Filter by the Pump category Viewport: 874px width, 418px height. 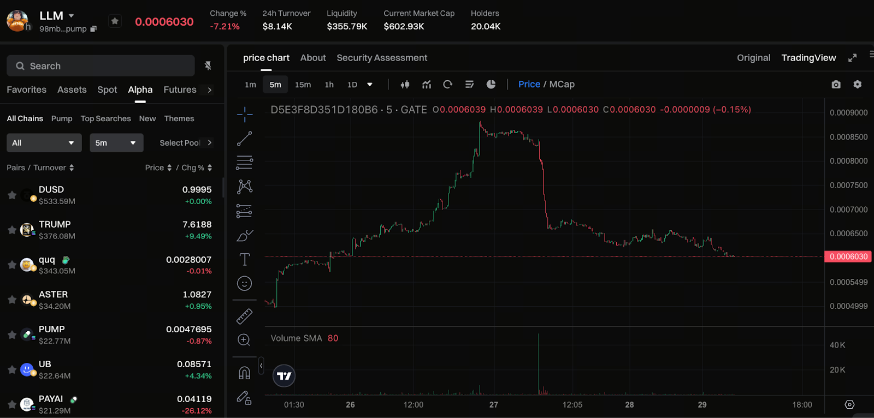coord(62,118)
